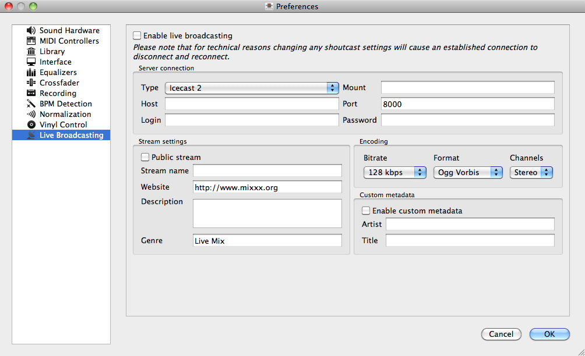Click the Interface monitor icon
The image size is (585, 356).
point(31,62)
